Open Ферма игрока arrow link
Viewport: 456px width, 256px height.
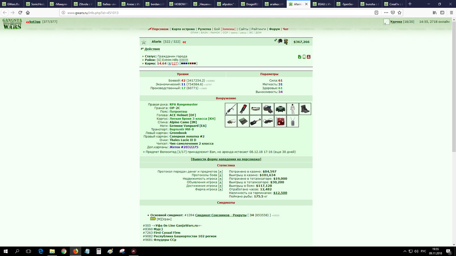click(220, 189)
